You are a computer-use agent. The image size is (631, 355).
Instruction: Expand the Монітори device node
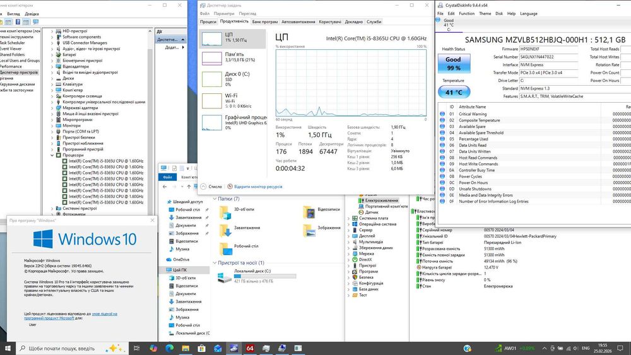pos(52,126)
